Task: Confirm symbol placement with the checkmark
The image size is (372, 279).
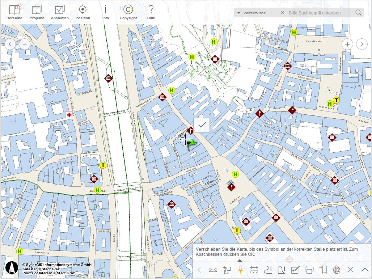Action: tap(202, 125)
